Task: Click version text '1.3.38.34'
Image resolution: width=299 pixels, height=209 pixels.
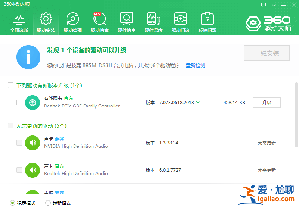Action: (x=169, y=143)
